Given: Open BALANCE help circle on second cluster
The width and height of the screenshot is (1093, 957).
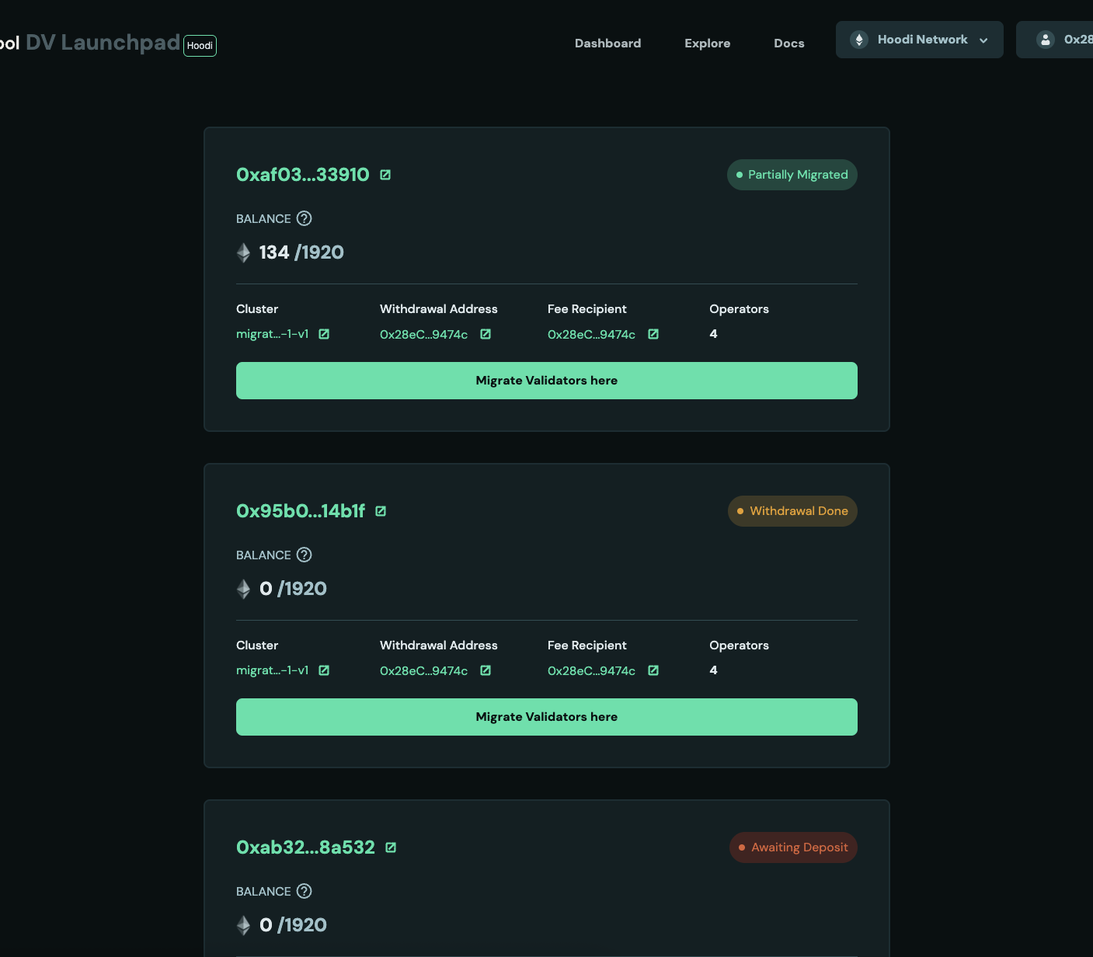Looking at the screenshot, I should [x=305, y=555].
